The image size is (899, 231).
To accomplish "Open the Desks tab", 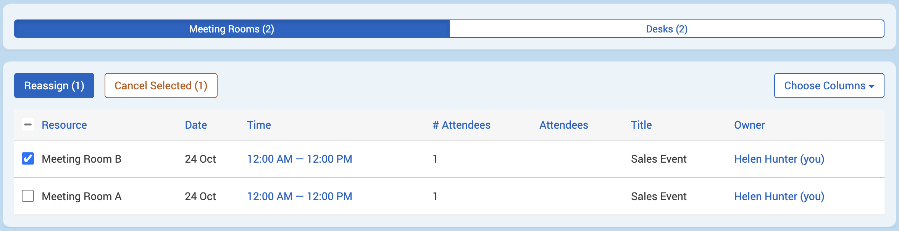I will (667, 29).
